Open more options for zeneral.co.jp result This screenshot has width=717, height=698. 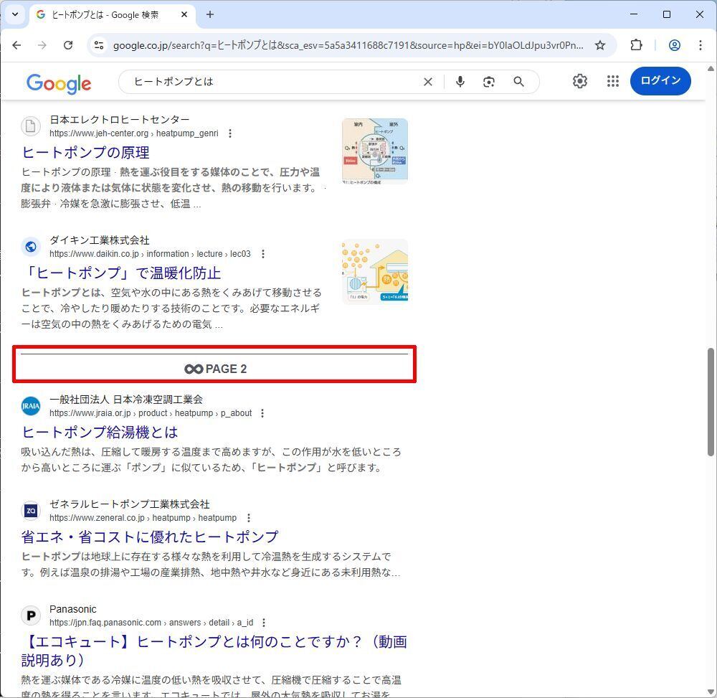248,518
